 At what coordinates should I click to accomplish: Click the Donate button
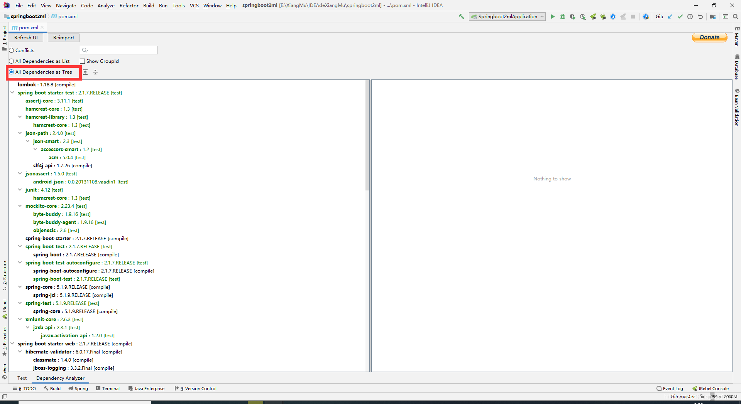point(709,37)
